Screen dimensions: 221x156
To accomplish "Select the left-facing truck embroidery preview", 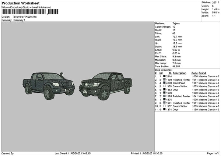I will (49, 86).
